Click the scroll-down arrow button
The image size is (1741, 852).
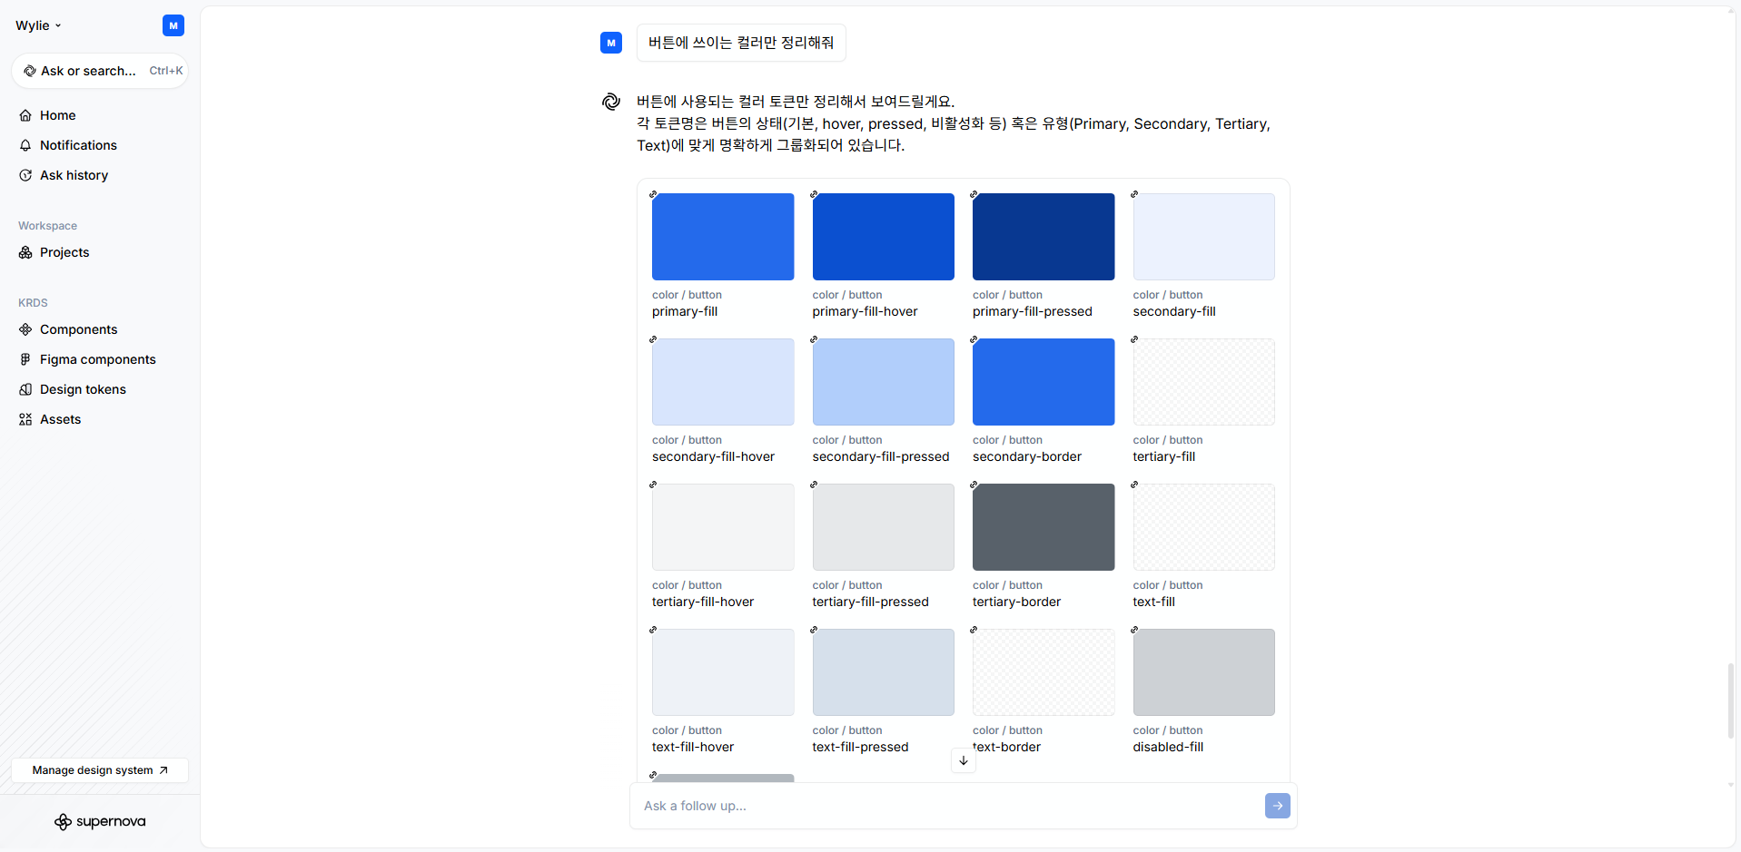tap(963, 760)
